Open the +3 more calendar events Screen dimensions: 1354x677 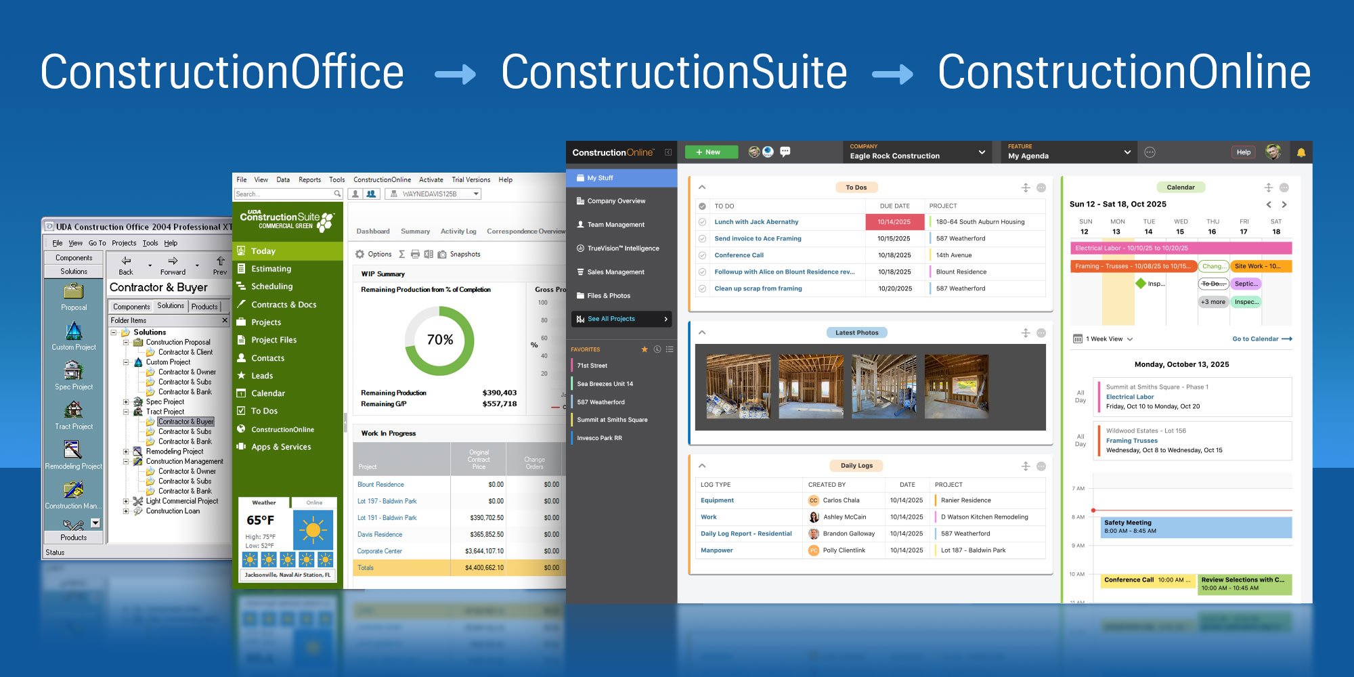coord(1213,302)
